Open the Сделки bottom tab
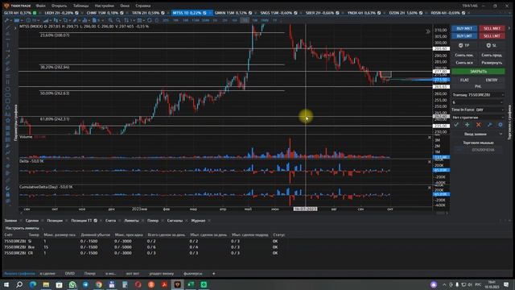 coord(32,221)
